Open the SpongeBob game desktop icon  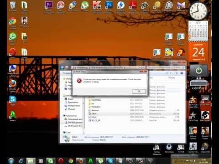(x=169, y=53)
